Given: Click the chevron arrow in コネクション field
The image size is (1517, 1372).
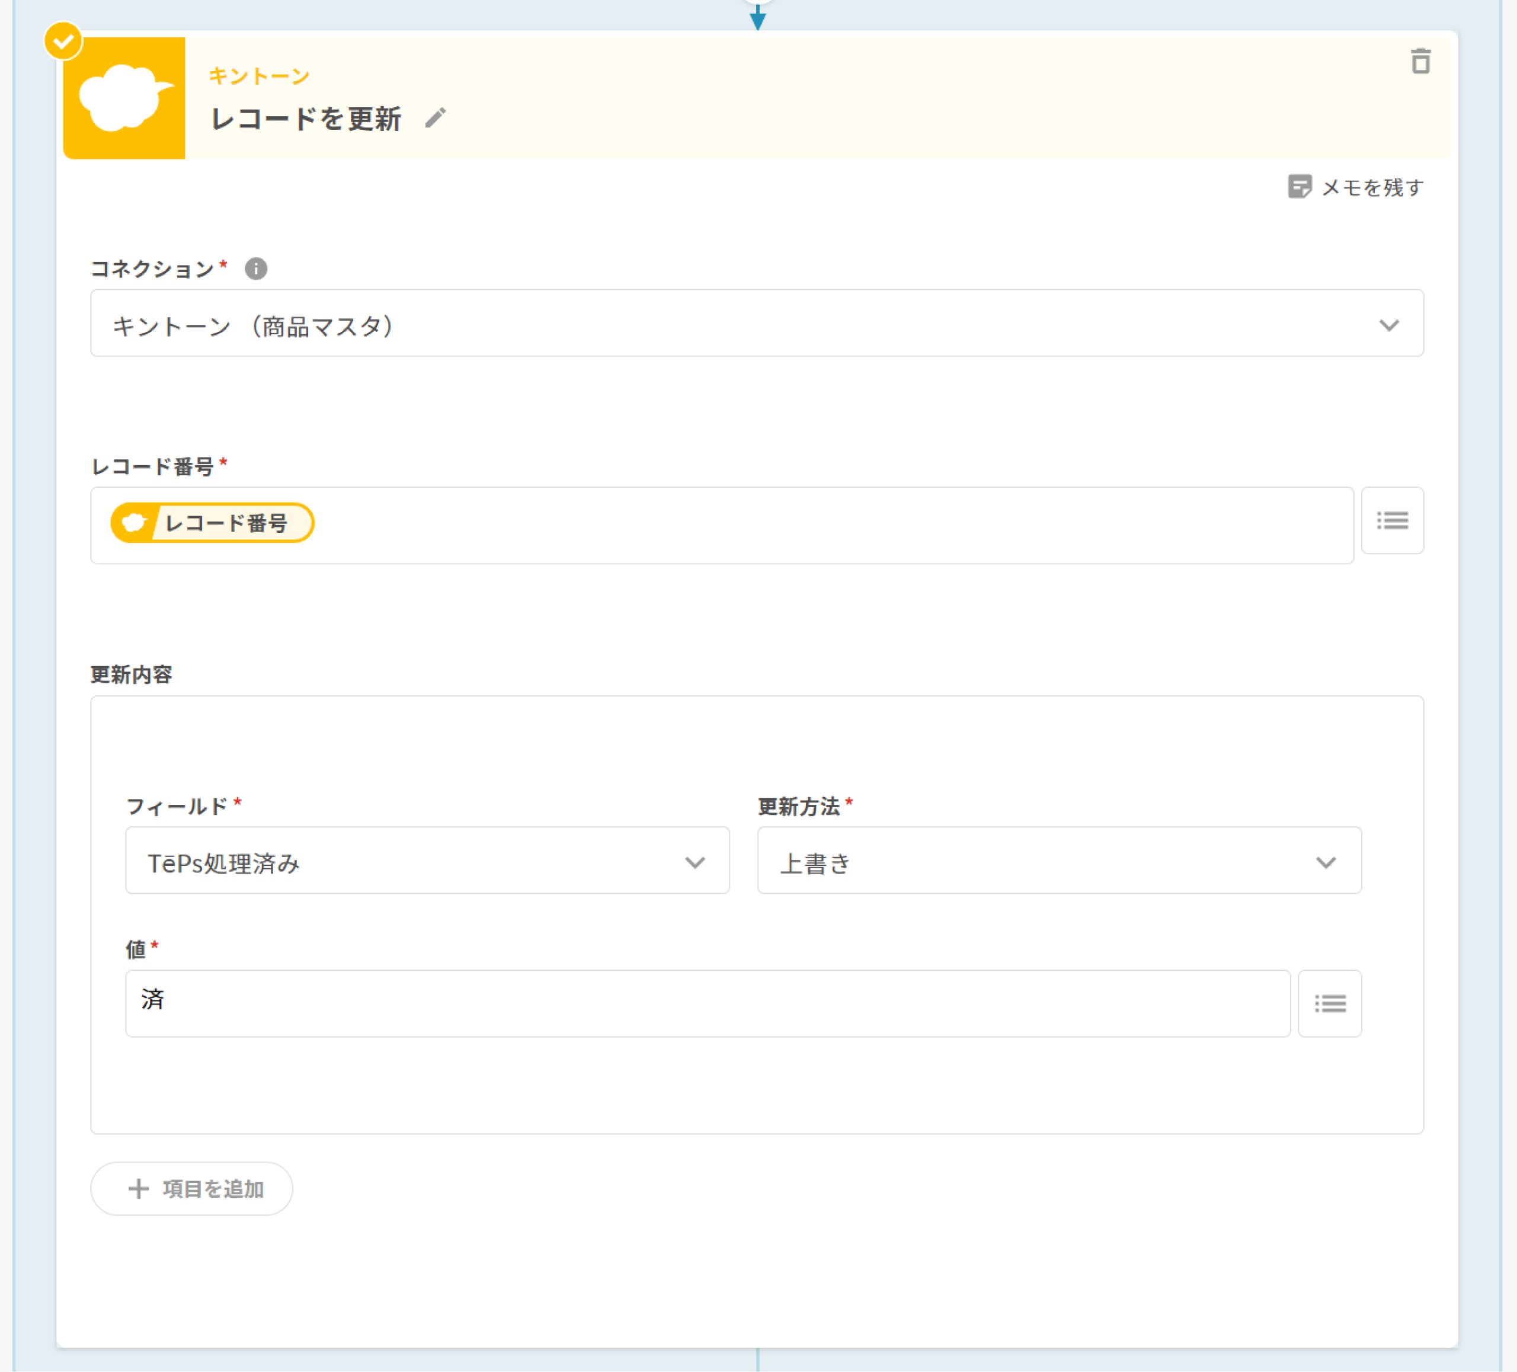Looking at the screenshot, I should tap(1388, 325).
